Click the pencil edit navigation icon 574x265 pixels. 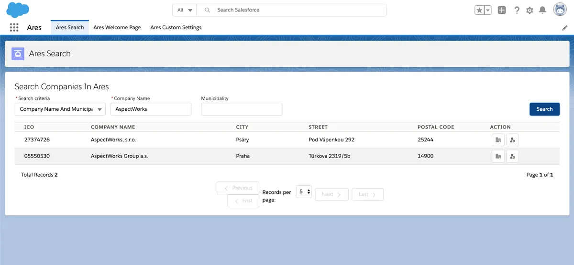point(564,28)
